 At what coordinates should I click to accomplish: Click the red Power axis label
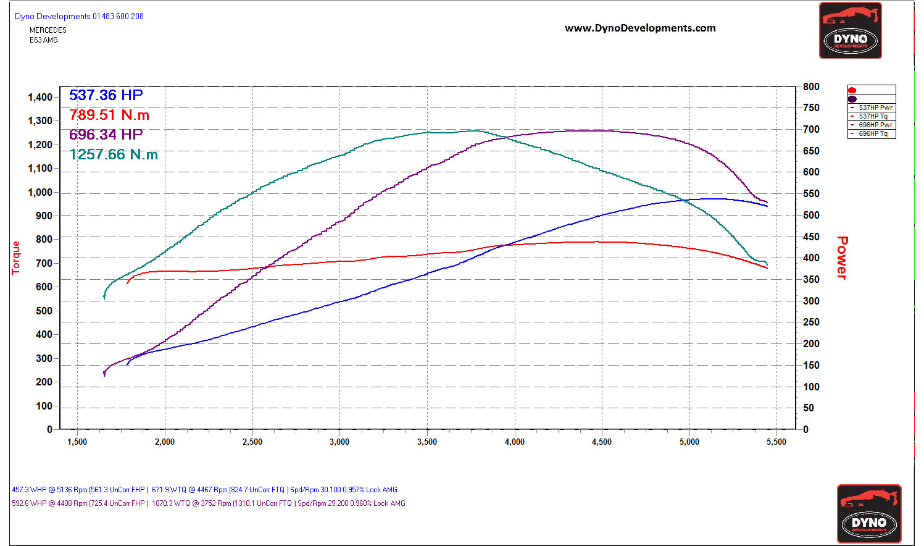click(842, 258)
